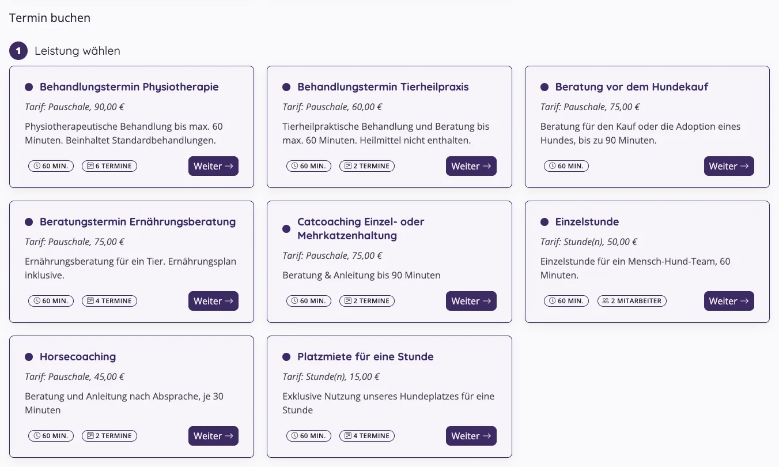Viewport: 779px width, 467px height.
Task: Click Weiter on the Einzelstunde card
Action: pyautogui.click(x=729, y=301)
